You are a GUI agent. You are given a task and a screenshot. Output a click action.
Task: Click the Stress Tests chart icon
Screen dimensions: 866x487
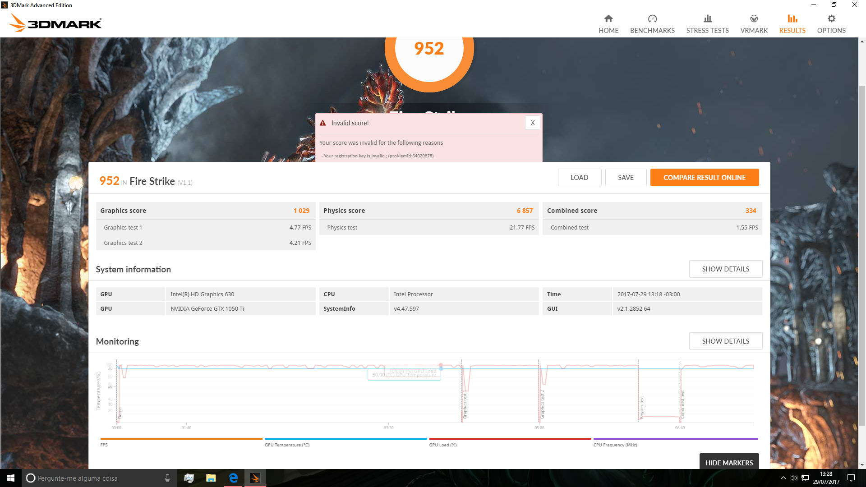(x=707, y=18)
